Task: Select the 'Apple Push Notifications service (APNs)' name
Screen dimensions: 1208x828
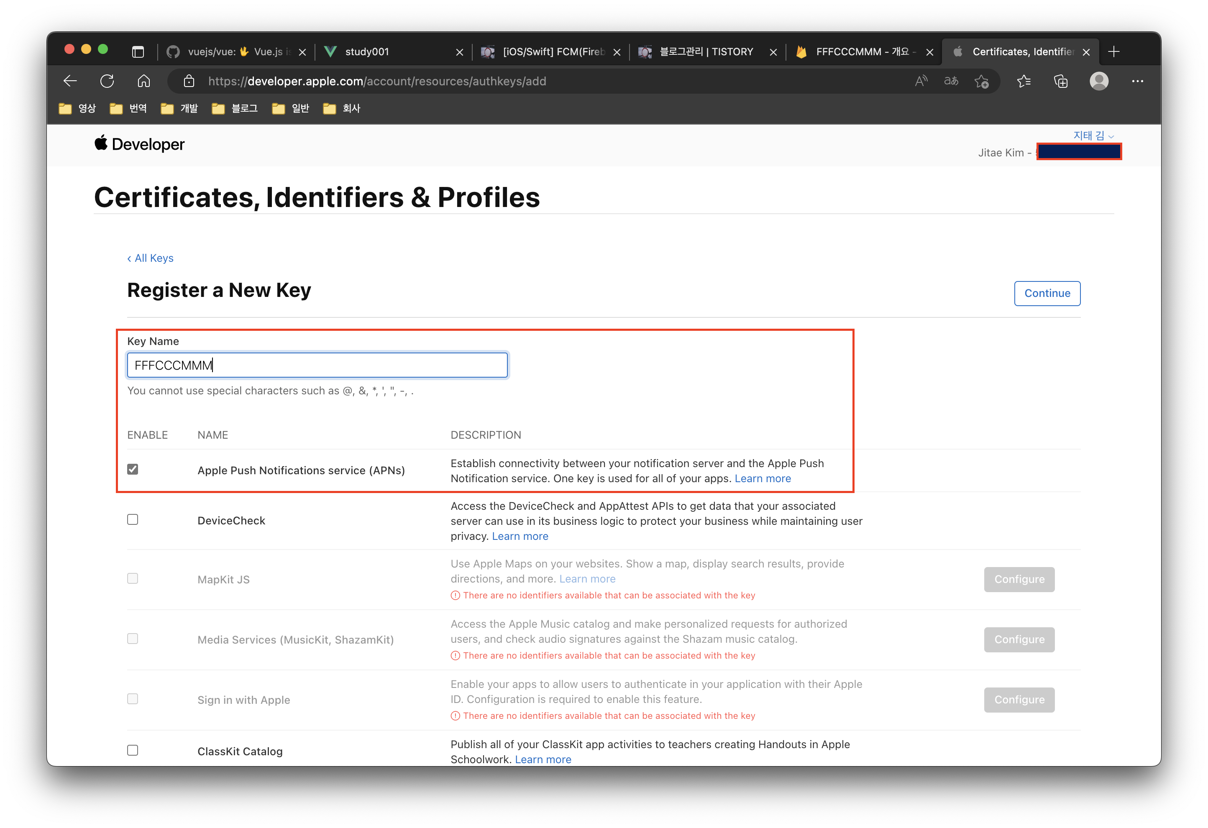Action: pyautogui.click(x=301, y=470)
